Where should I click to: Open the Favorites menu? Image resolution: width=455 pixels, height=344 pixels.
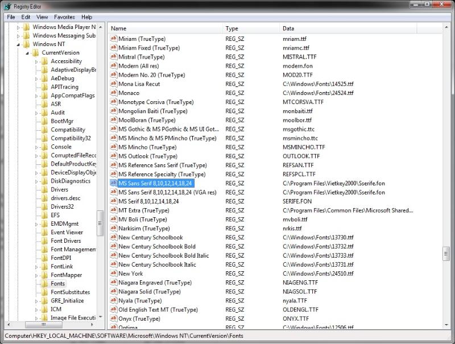click(64, 17)
